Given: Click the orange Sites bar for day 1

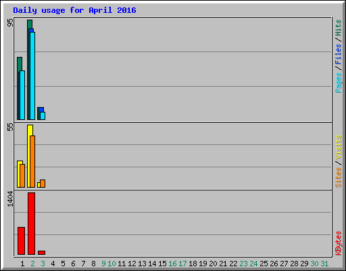Looking at the screenshot, I should (x=22, y=175).
